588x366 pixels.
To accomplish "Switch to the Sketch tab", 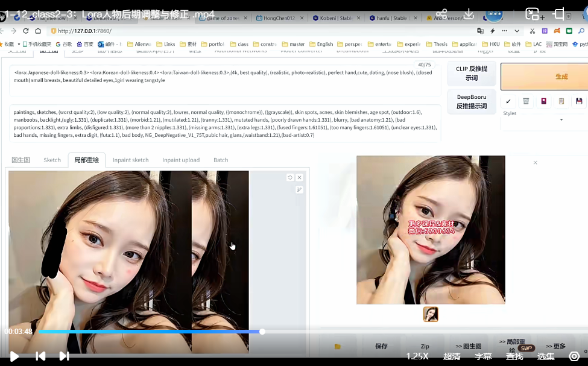I will [x=52, y=160].
